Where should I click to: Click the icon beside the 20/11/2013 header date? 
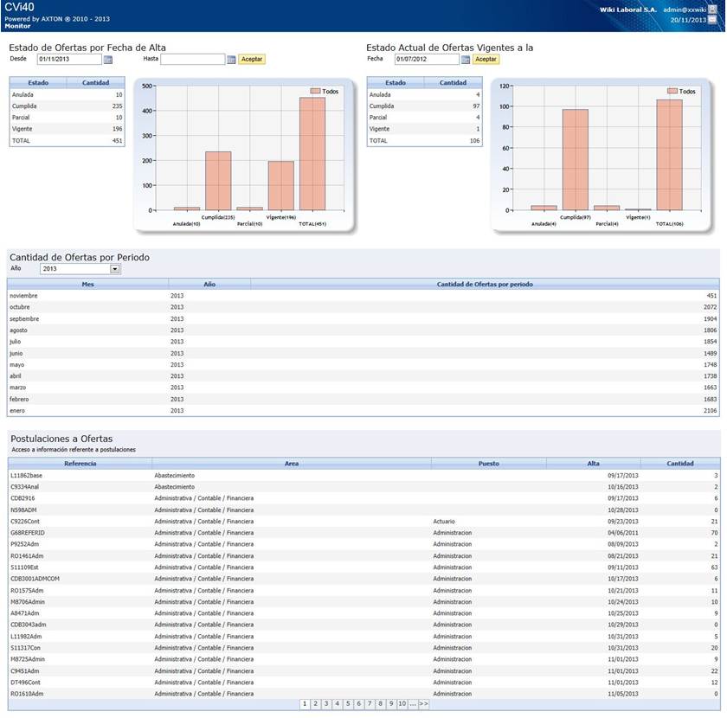[714, 19]
